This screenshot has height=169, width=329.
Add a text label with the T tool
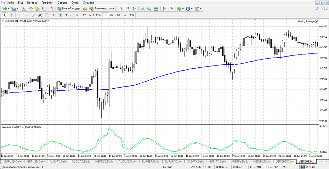[60, 15]
